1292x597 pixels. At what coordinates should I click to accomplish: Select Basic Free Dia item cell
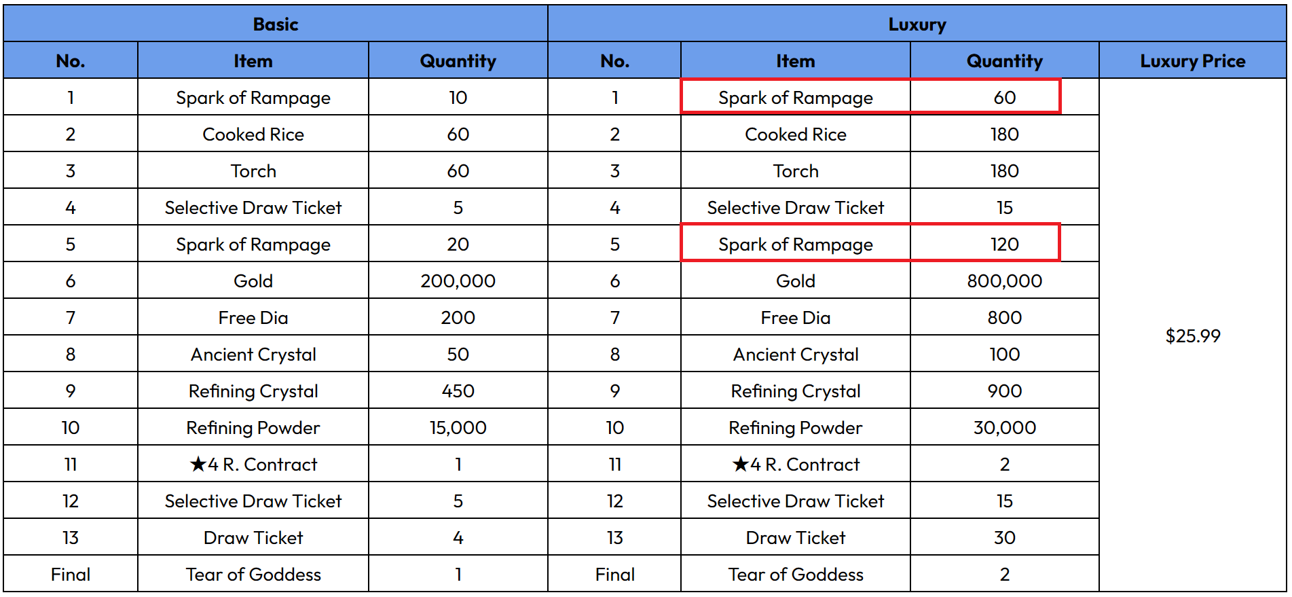click(253, 317)
